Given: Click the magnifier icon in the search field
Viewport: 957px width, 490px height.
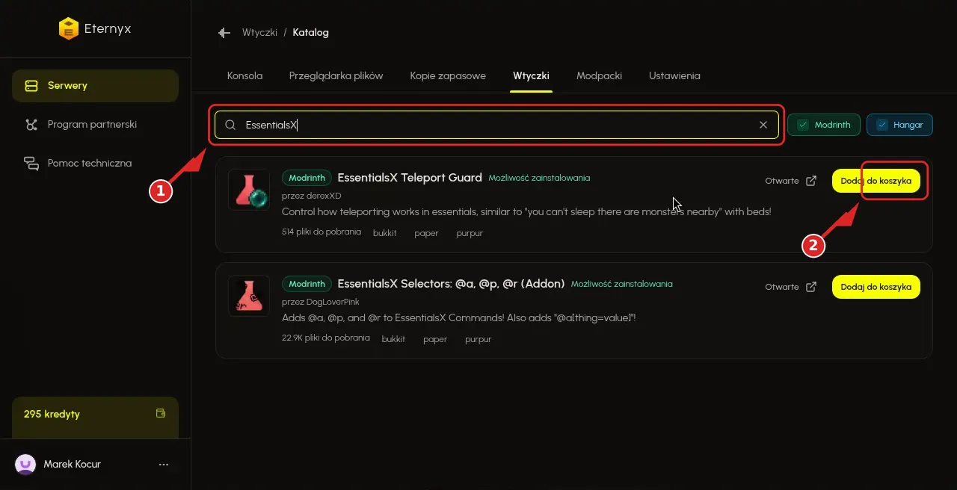Looking at the screenshot, I should point(230,125).
